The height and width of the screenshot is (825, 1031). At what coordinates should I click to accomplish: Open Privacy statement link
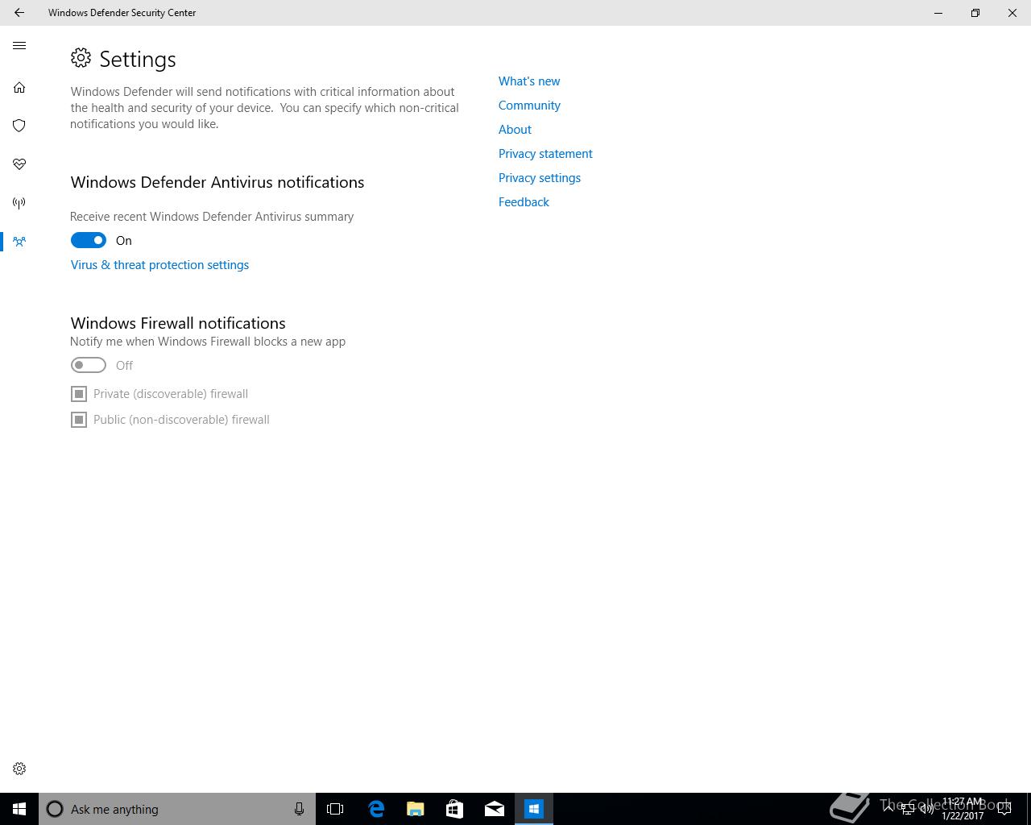coord(545,154)
